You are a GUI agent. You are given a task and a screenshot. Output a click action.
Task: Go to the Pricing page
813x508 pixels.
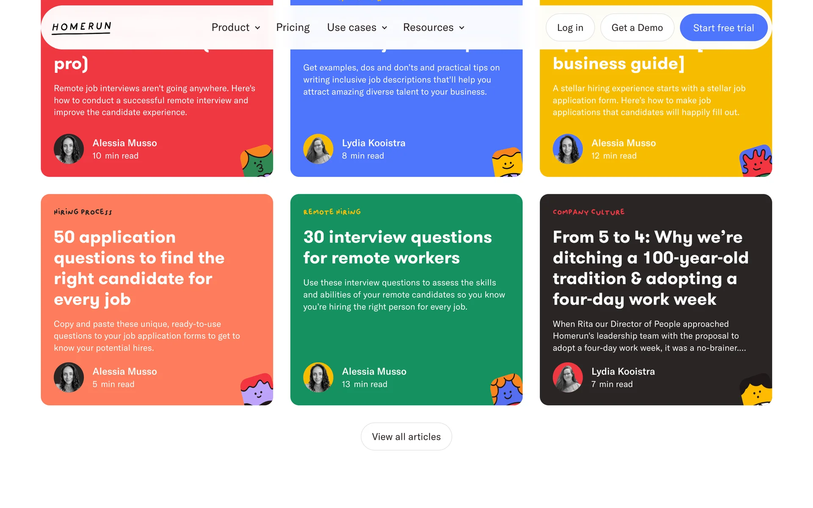[x=293, y=28]
